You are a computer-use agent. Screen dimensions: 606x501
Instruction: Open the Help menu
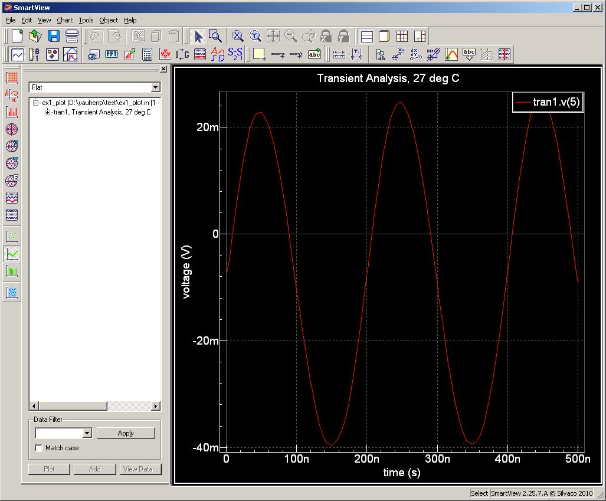[130, 20]
